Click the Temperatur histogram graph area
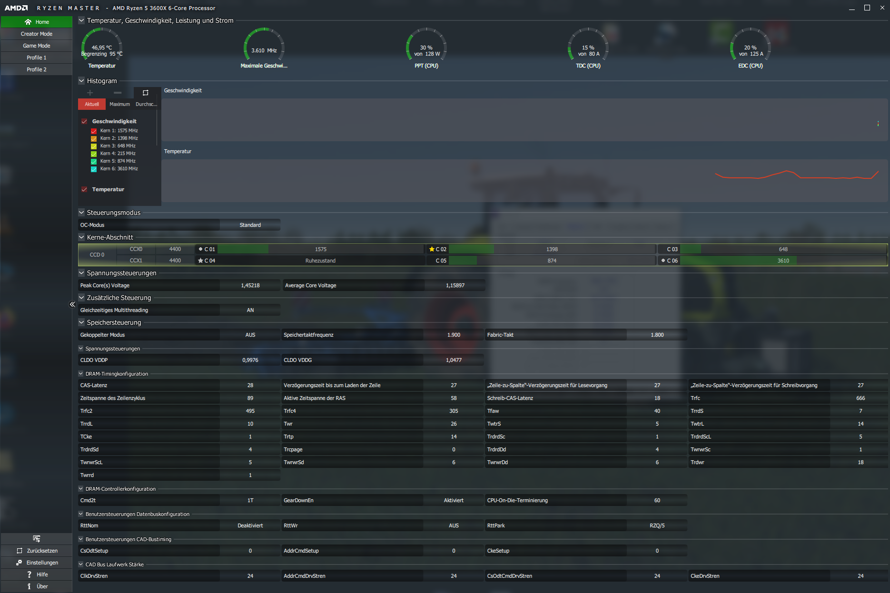The image size is (890, 593). click(524, 181)
